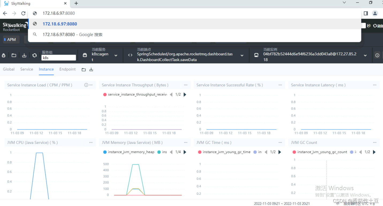Open the 当前实例 dropdown chevron

click(x=365, y=55)
